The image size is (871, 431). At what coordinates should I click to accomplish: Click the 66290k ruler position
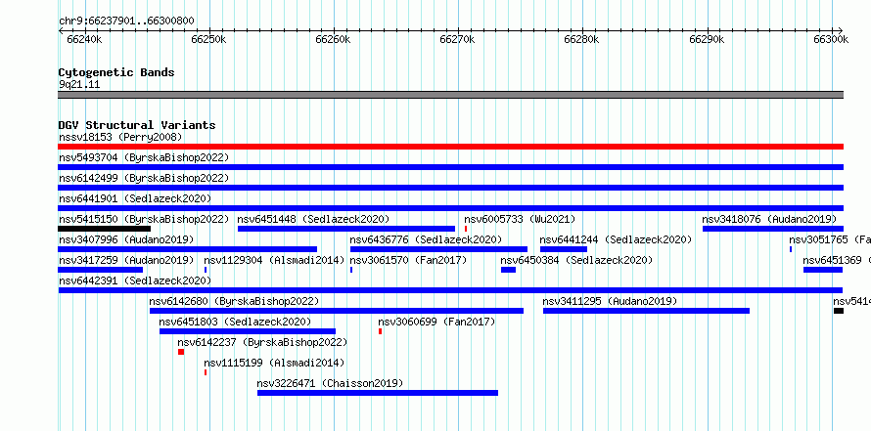click(x=708, y=39)
